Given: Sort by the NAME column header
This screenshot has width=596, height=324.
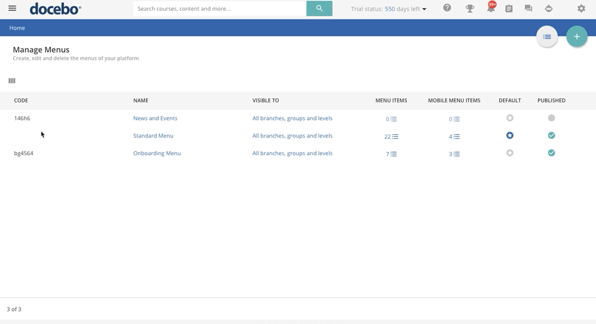Looking at the screenshot, I should pos(140,100).
